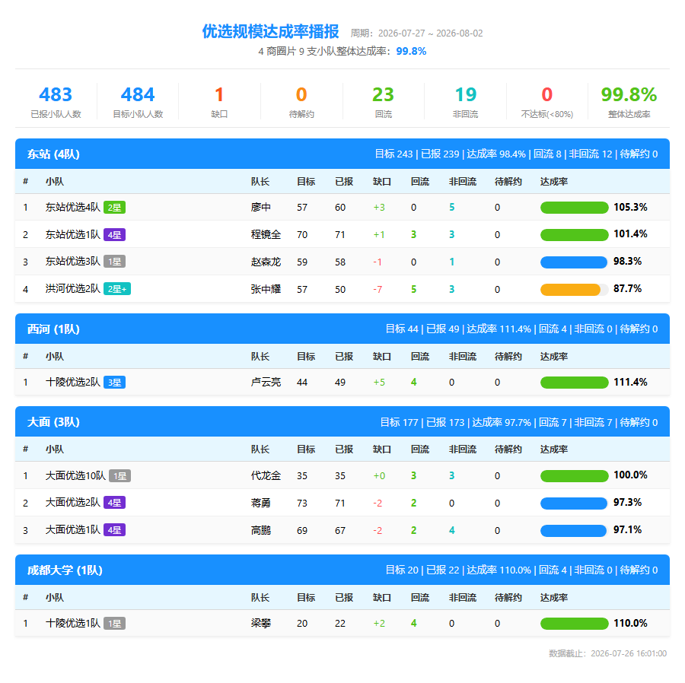Click captain name 蒋勇

point(261,504)
